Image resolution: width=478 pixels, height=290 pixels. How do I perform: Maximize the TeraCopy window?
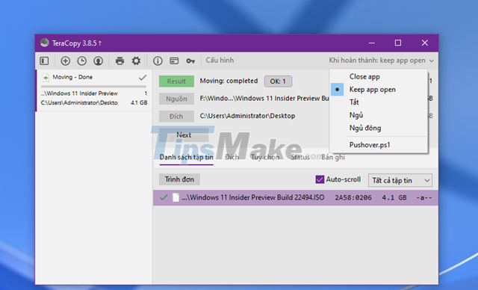tap(398, 43)
